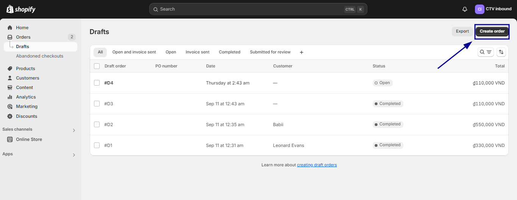The image size is (517, 200).
Task: Click the Customers person icon
Action: coord(10,78)
